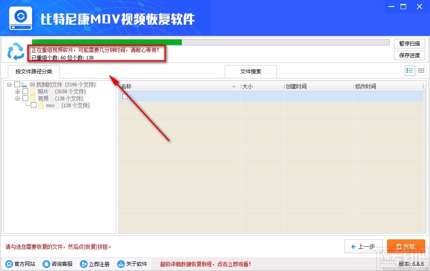Open the 按文件路径分类 tab
430x271 pixels.
[x=33, y=72]
